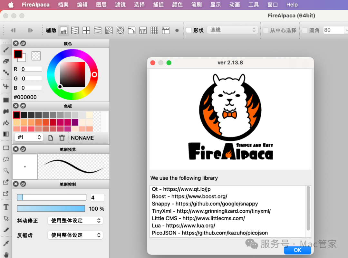Viewport: 348px width, 258px height.
Task: Click the Qt library line
Action: tap(181, 189)
